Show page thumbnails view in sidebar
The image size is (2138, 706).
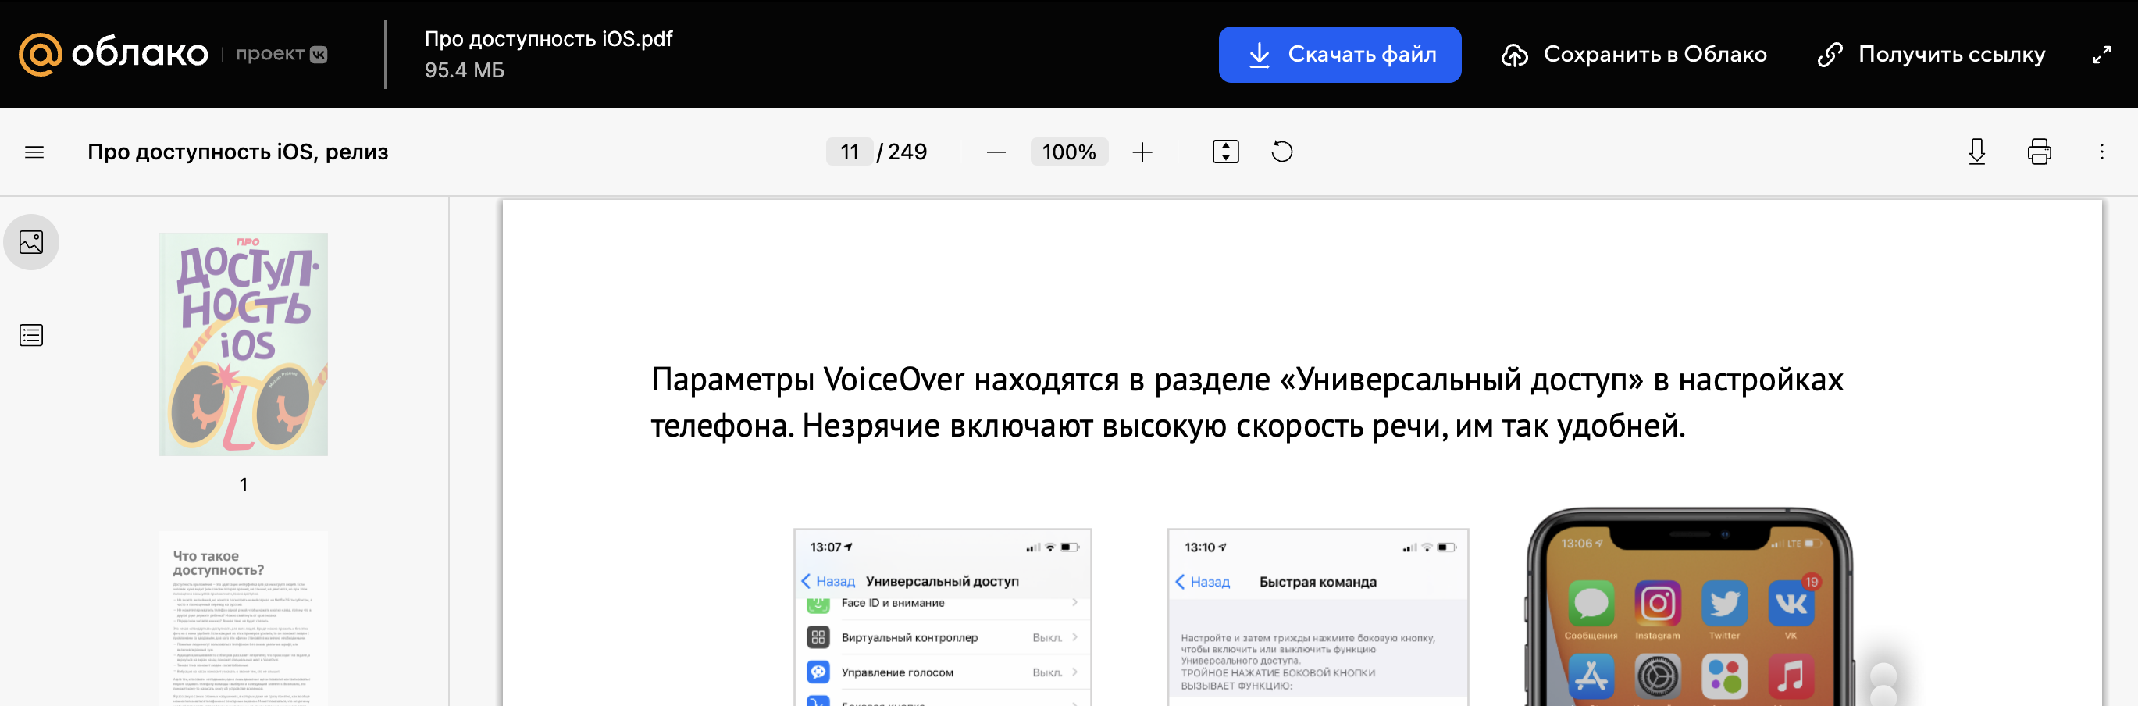[31, 242]
